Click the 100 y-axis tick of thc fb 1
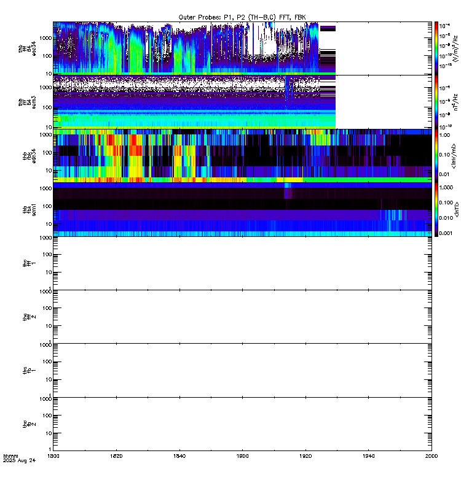Image resolution: width=461 pixels, height=491 pixels. pos(47,361)
